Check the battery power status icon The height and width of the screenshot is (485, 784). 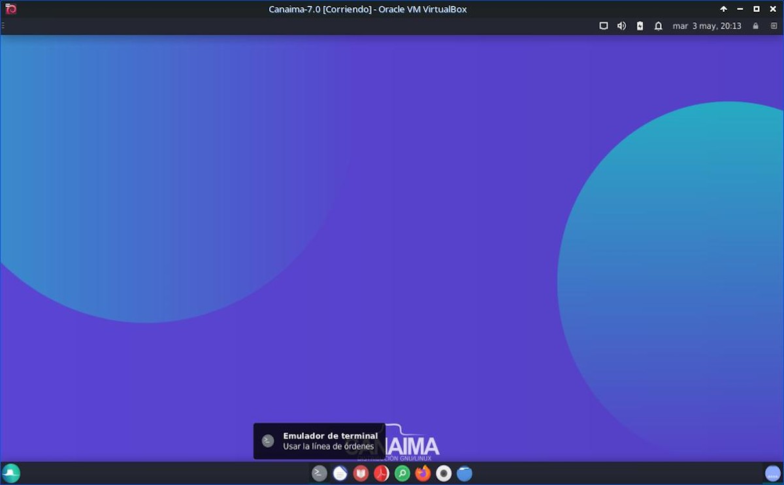coord(640,26)
